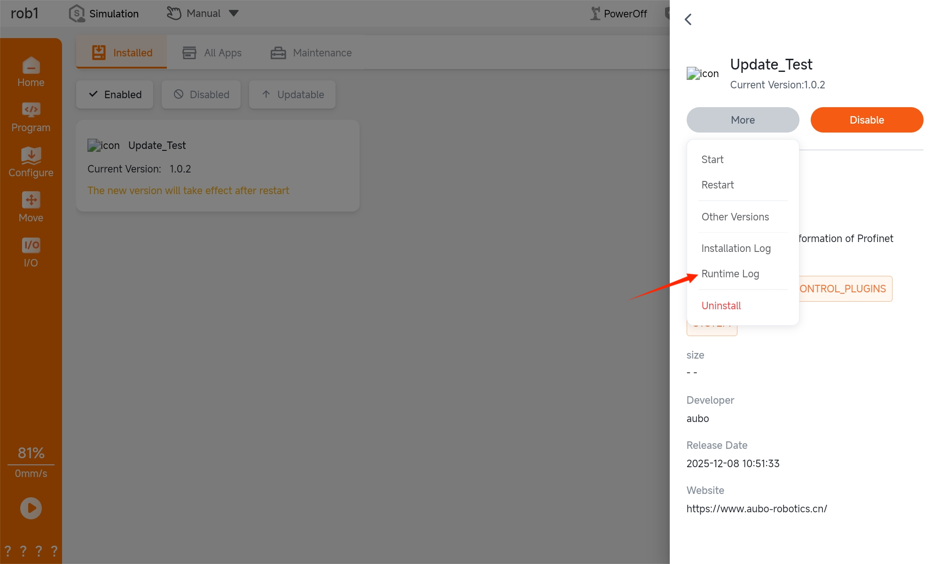This screenshot has width=940, height=564.
Task: Expand the Manual mode dropdown
Action: point(234,13)
